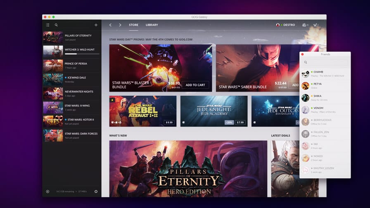
Task: Select 'SMUTNY_LESZEK' name in Friends list
Action: 324,168
